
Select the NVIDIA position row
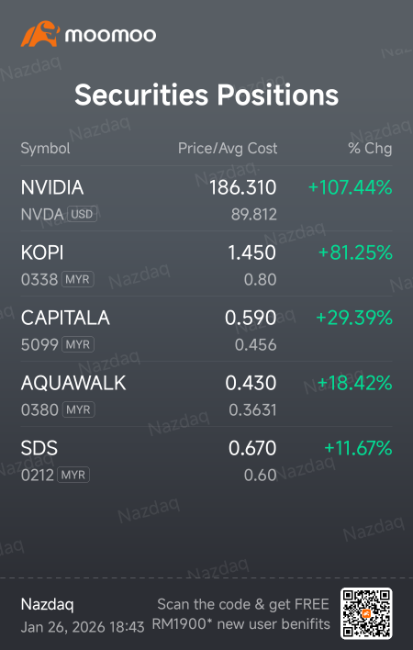(206, 199)
